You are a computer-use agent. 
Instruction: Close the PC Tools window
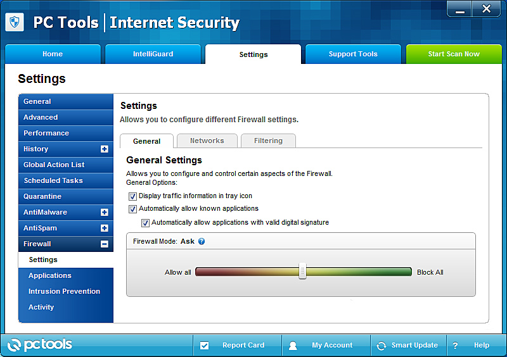(x=486, y=9)
